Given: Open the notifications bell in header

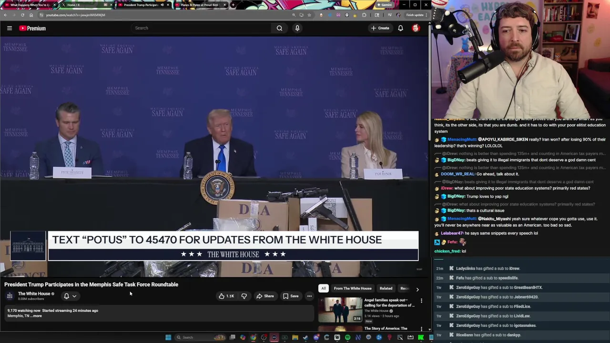Looking at the screenshot, I should pos(400,28).
